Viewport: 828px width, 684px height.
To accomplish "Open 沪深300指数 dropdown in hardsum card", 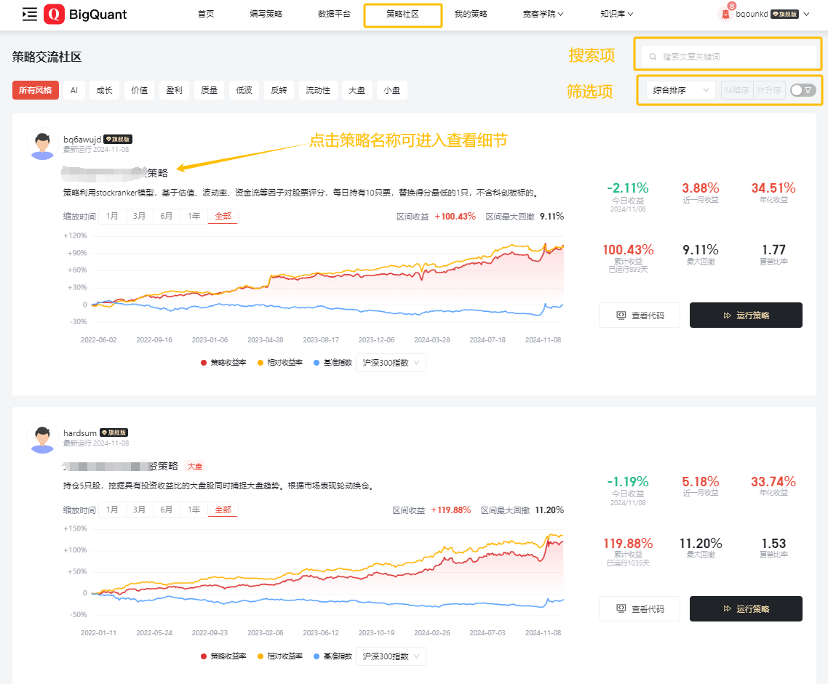I will [391, 656].
